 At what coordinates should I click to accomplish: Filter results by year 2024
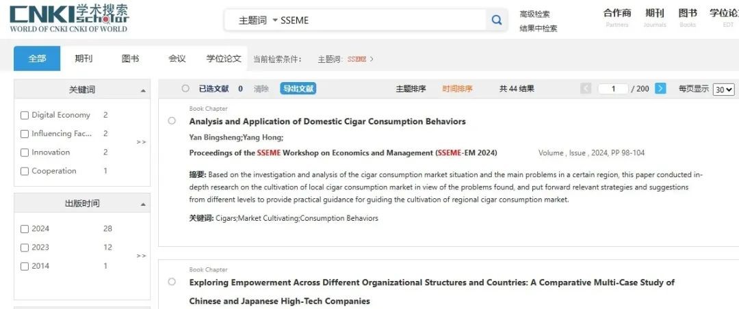click(x=25, y=230)
